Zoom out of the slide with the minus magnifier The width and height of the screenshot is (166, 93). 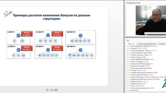coord(52,89)
